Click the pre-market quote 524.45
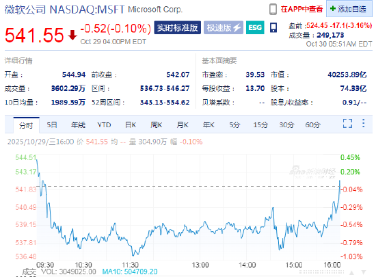The height and width of the screenshot is (277, 376). (317, 25)
